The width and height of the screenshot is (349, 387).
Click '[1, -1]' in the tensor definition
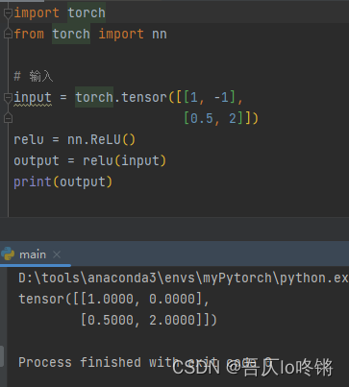coord(210,97)
